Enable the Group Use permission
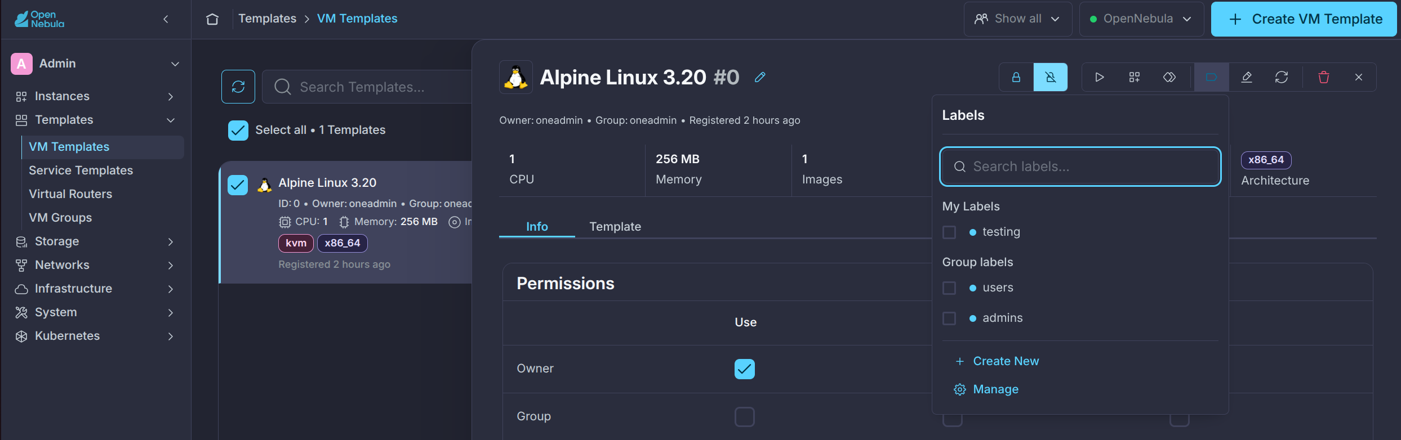The width and height of the screenshot is (1401, 440). (x=745, y=417)
